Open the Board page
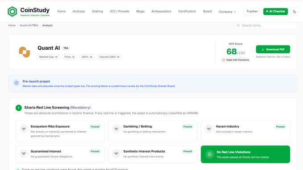The image size is (303, 170). pyautogui.click(x=207, y=12)
